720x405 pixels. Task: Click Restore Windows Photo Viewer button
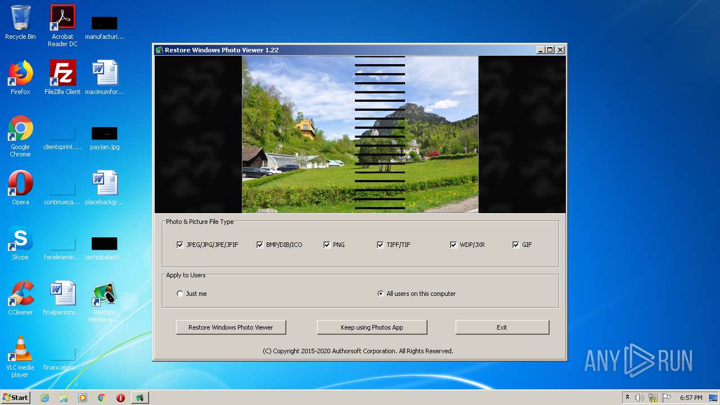pos(231,327)
